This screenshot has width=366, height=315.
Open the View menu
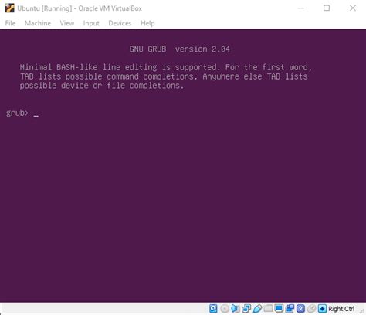pyautogui.click(x=67, y=23)
